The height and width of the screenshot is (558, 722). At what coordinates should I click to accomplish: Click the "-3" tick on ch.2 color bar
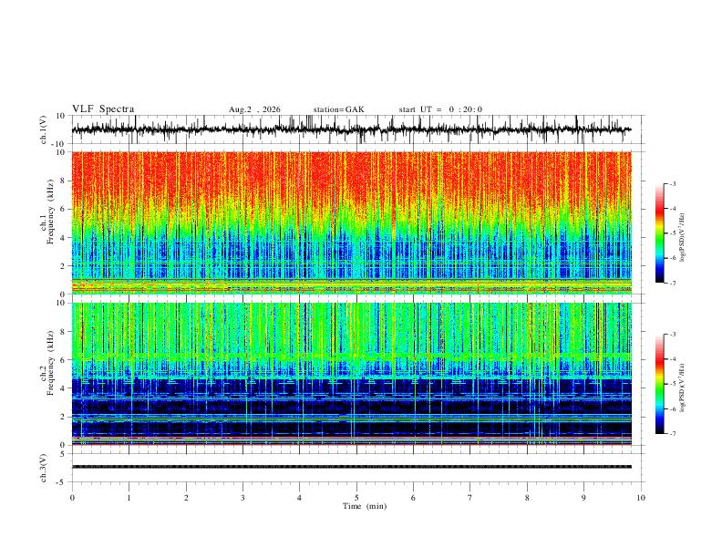(672, 335)
